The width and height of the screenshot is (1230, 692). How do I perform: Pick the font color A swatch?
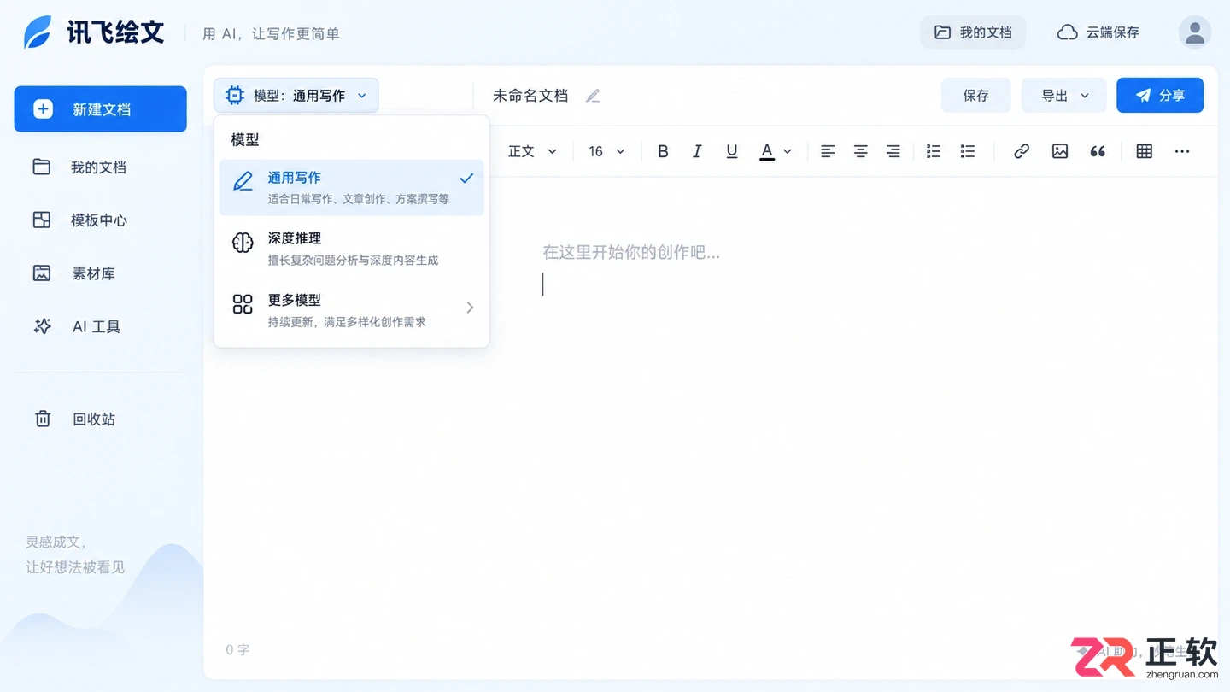[x=767, y=151]
